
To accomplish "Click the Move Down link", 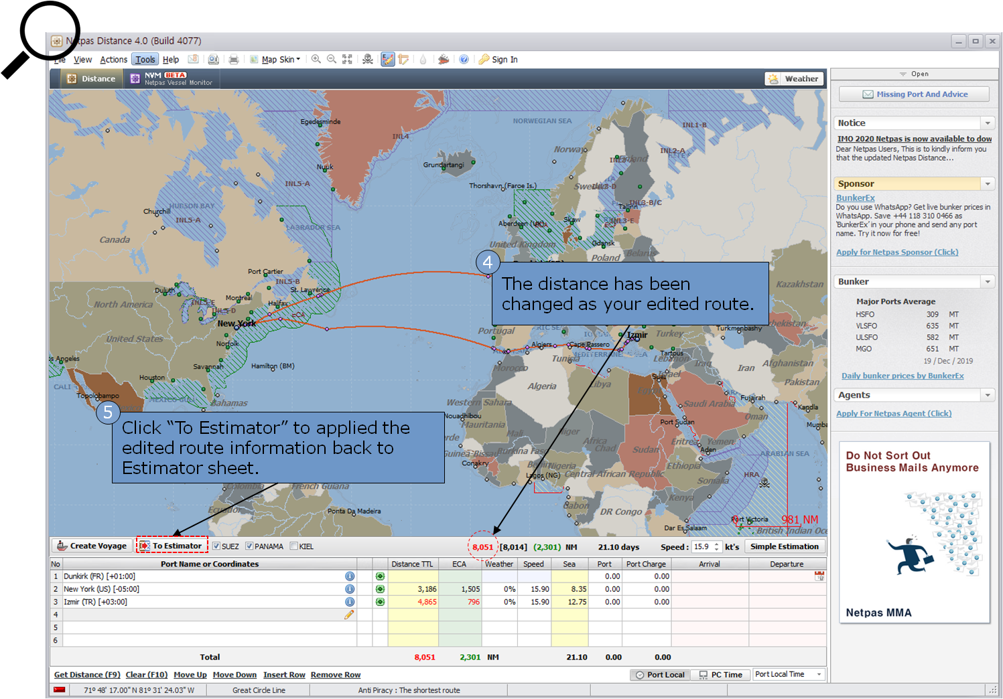I will tap(235, 675).
